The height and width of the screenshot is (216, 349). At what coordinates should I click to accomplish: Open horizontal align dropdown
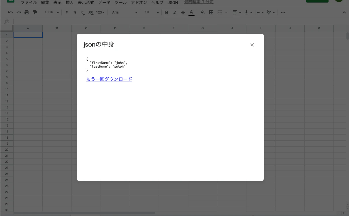pos(237,12)
